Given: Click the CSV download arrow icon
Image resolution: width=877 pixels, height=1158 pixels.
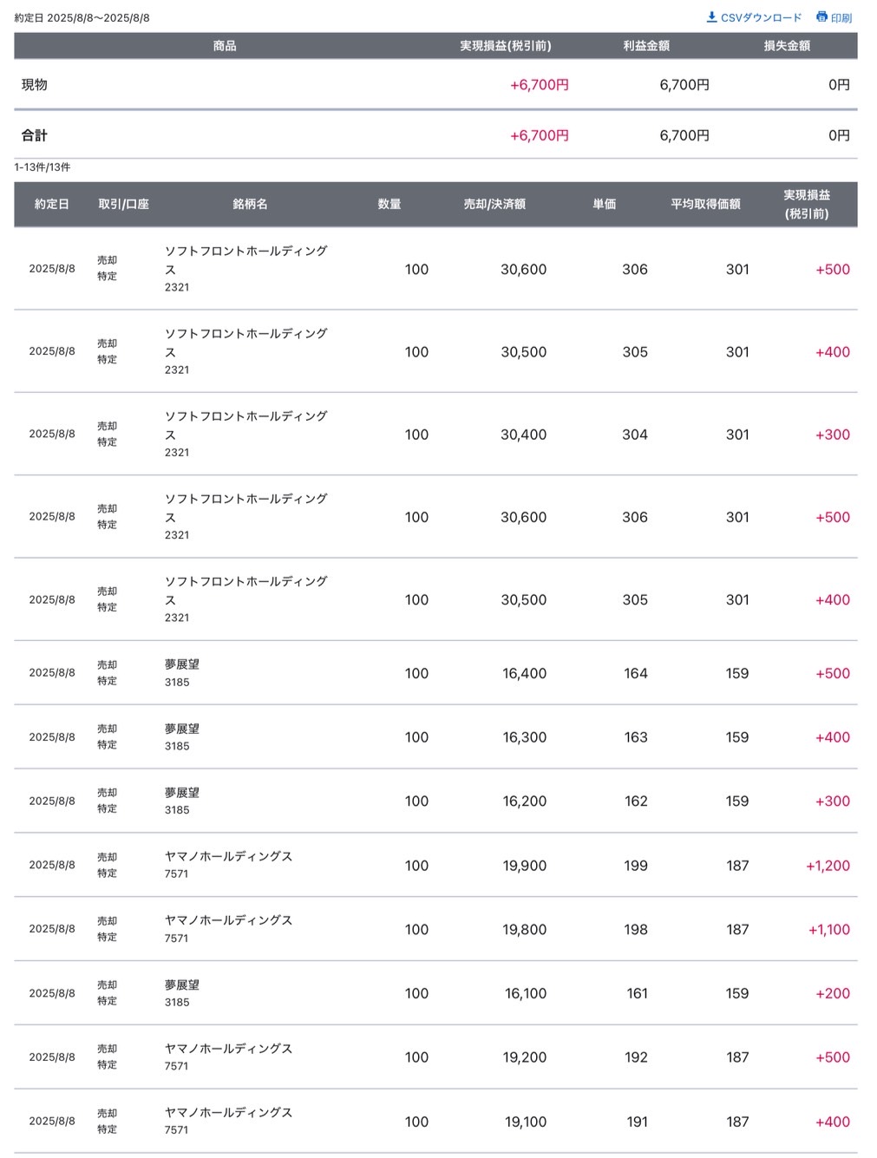Looking at the screenshot, I should 711,17.
